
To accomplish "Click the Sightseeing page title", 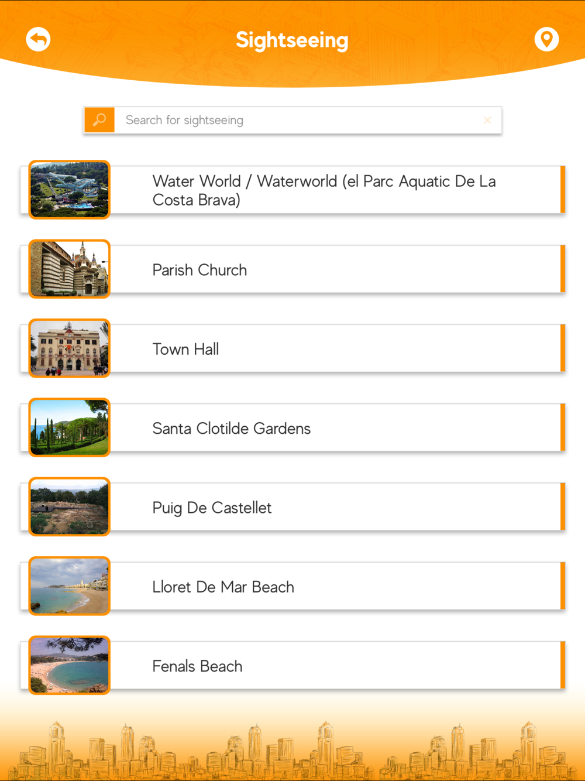I will (x=292, y=40).
